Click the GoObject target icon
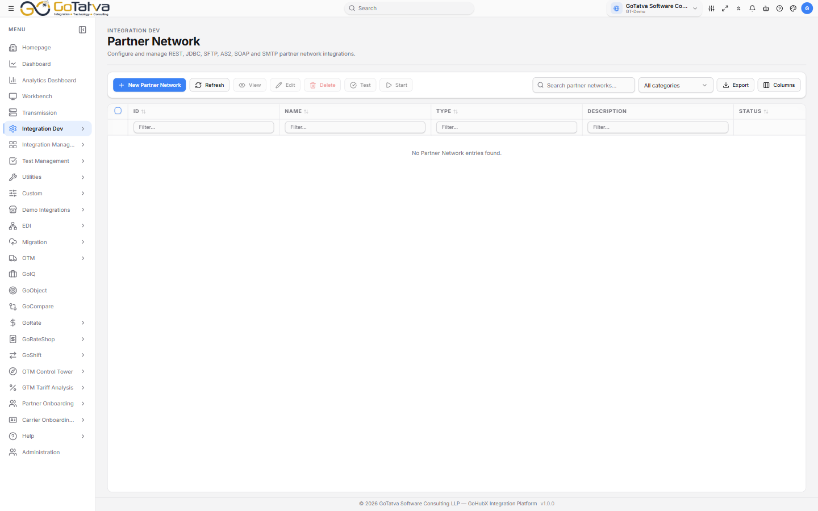The width and height of the screenshot is (818, 511). coord(13,291)
